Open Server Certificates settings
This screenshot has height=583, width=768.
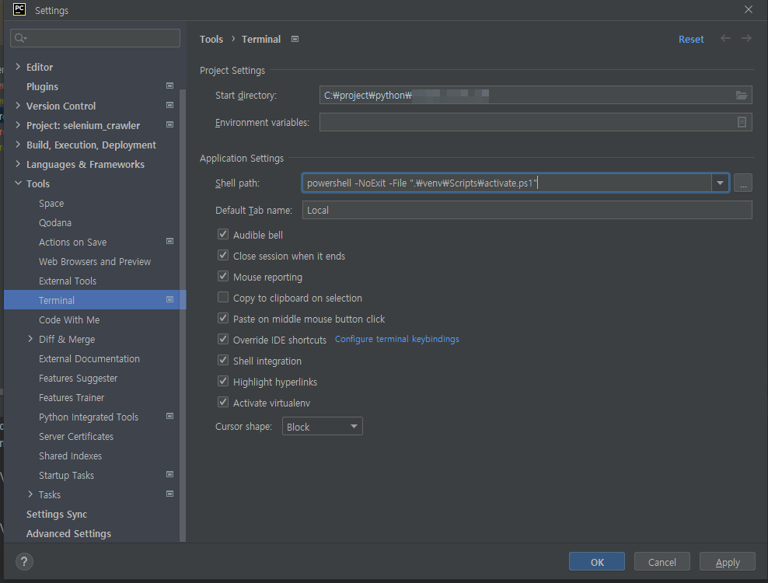76,437
